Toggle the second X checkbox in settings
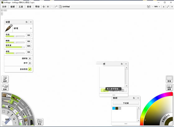This screenshot has width=174, height=127. 30,63
